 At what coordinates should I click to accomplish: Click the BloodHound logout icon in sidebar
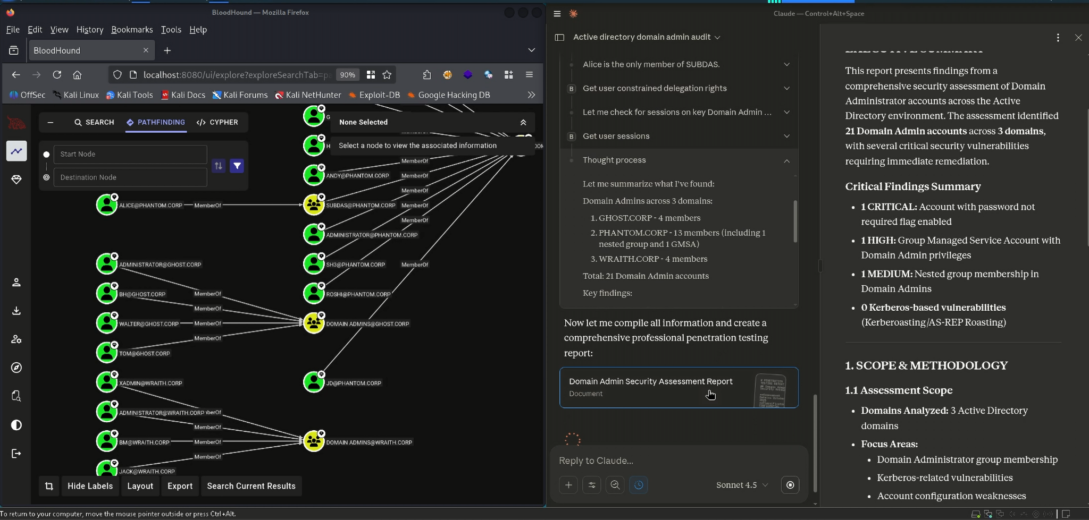pos(16,454)
